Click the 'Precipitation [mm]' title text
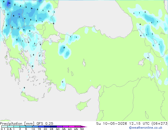 (17, 124)
